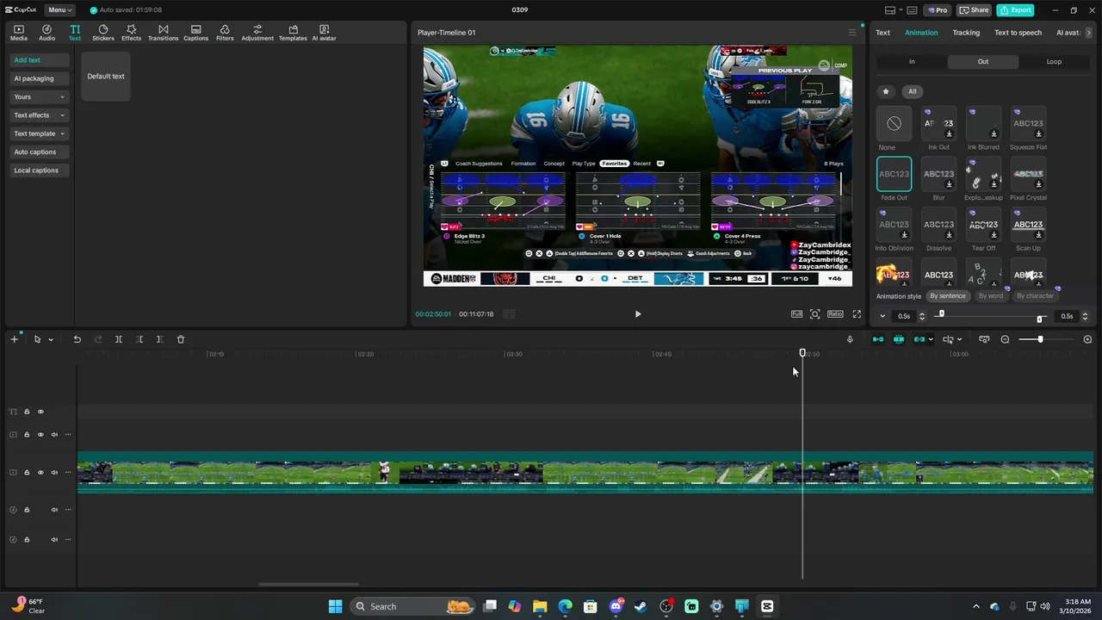Open the Captions panel
The height and width of the screenshot is (620, 1102).
click(x=195, y=33)
